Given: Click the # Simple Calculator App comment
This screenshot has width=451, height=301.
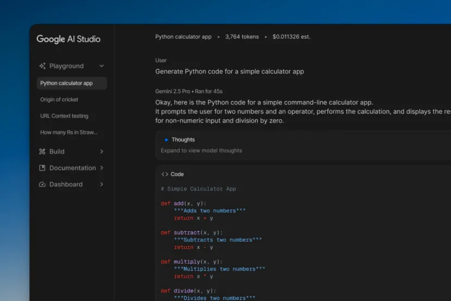Looking at the screenshot, I should pos(199,189).
